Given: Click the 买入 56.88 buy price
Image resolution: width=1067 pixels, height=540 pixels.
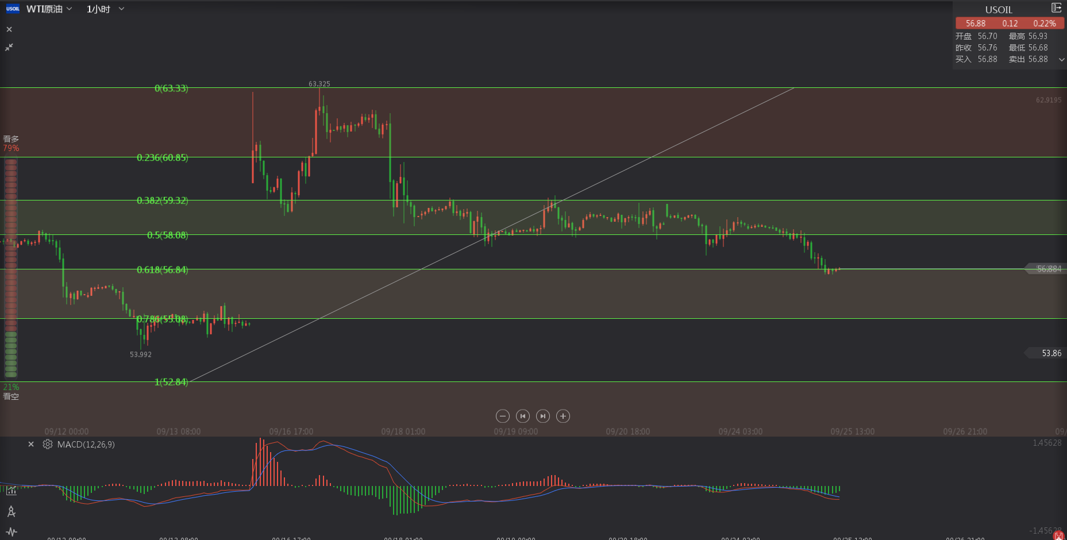Looking at the screenshot, I should [x=976, y=59].
